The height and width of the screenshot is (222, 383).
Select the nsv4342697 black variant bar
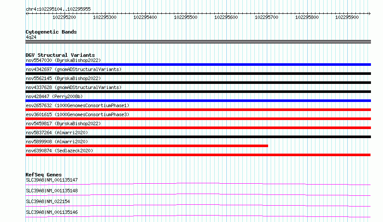(198, 74)
